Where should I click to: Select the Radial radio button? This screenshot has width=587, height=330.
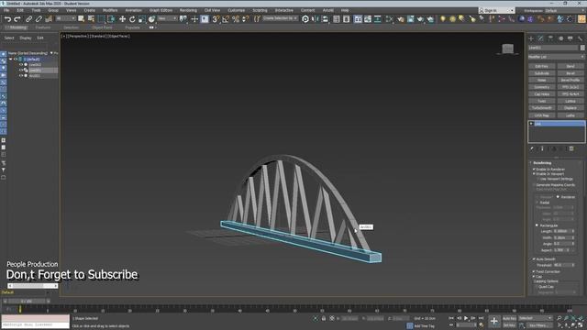pos(537,203)
